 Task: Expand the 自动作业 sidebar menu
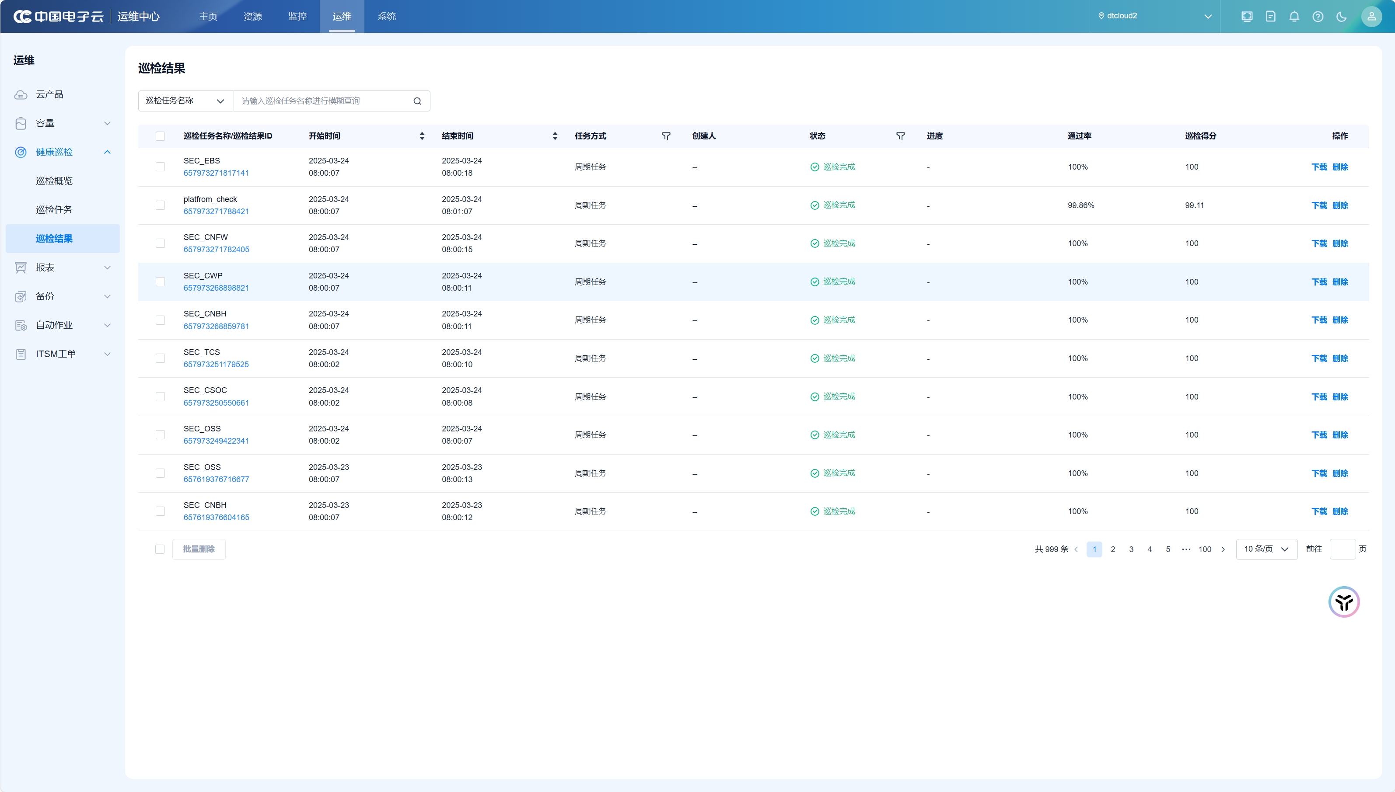click(x=107, y=325)
